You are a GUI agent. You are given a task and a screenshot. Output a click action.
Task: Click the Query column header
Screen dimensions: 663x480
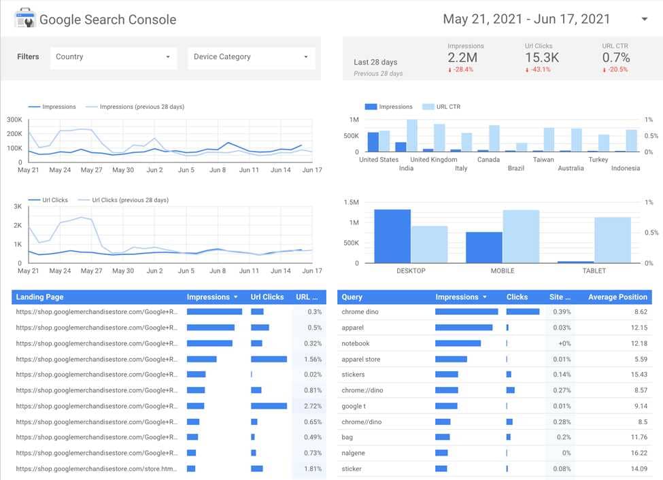(x=352, y=297)
